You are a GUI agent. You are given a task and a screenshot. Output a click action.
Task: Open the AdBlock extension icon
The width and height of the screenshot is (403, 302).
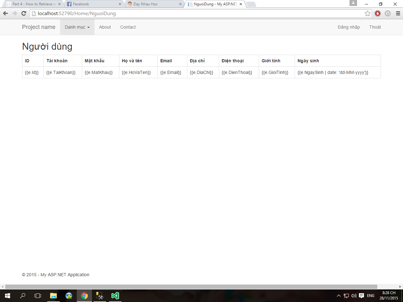378,13
